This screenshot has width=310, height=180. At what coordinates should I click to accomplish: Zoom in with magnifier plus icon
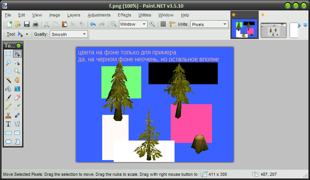click(x=152, y=25)
